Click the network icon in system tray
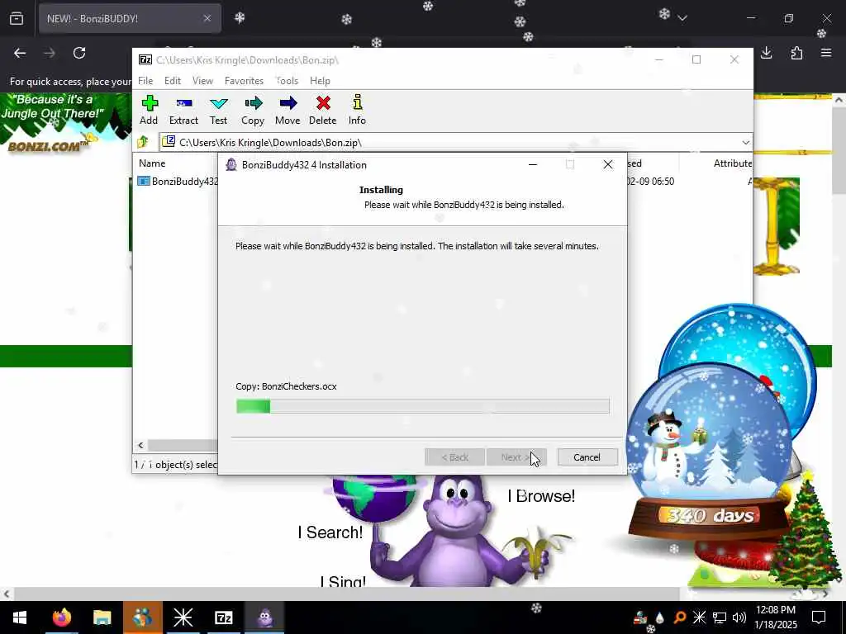The width and height of the screenshot is (846, 634). [720, 617]
